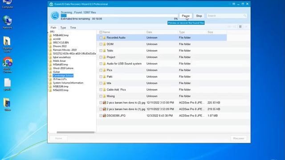Click folder icon beside Patti in list

point(104,76)
